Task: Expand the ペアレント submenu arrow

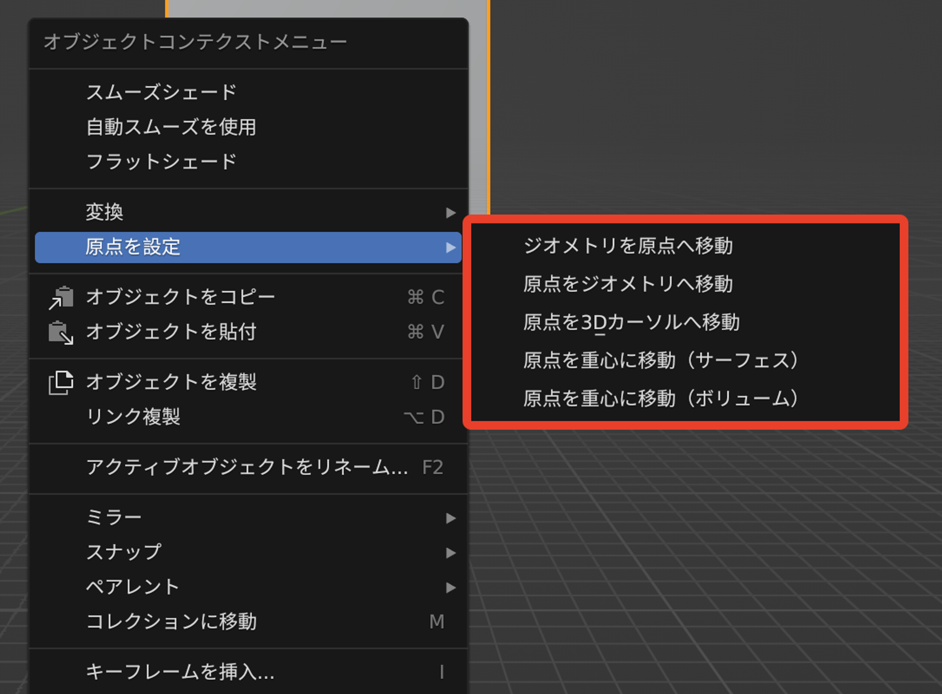Action: (451, 588)
